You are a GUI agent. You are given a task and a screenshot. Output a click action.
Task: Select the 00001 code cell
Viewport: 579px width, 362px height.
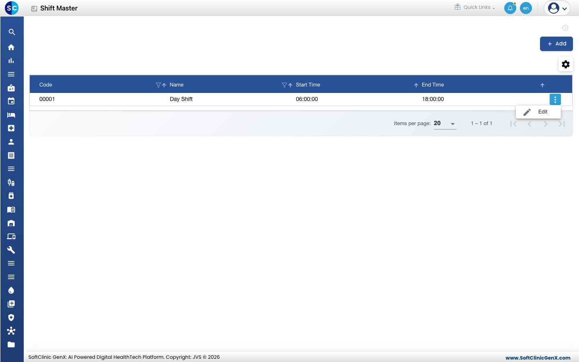click(x=47, y=99)
